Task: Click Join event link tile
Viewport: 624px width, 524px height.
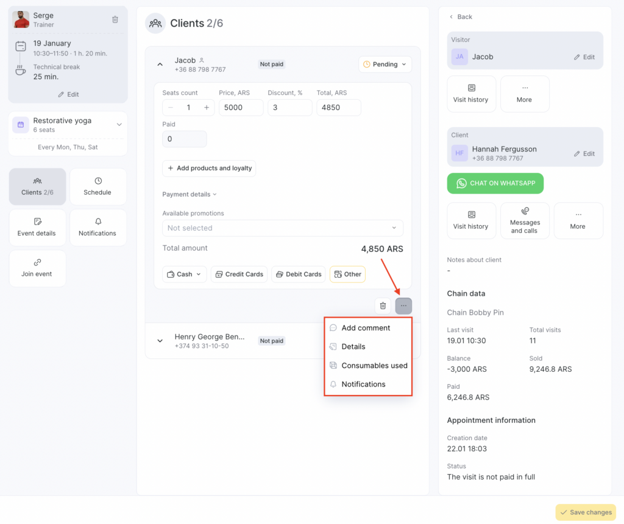Action: pos(37,268)
